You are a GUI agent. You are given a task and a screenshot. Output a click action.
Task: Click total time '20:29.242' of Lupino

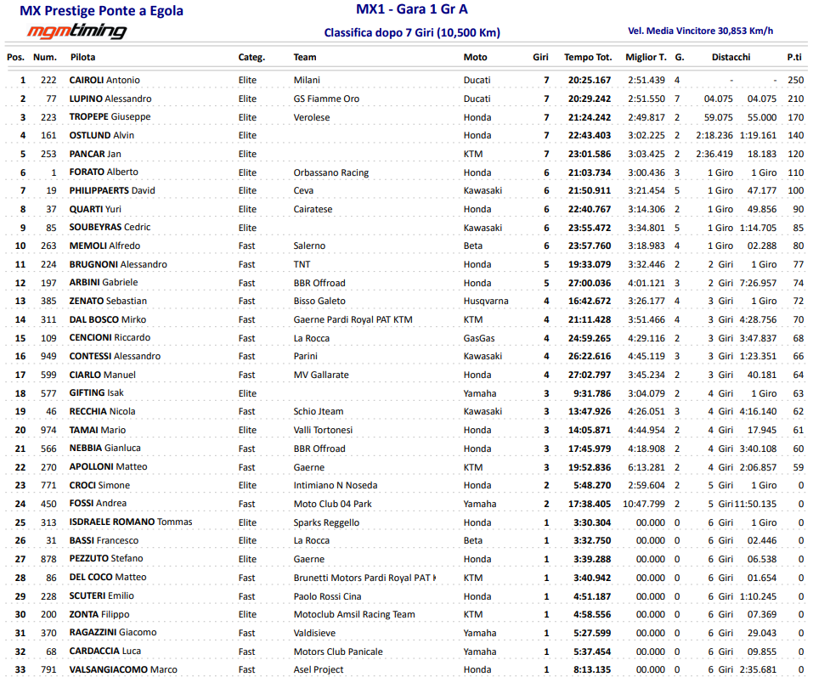tap(590, 99)
